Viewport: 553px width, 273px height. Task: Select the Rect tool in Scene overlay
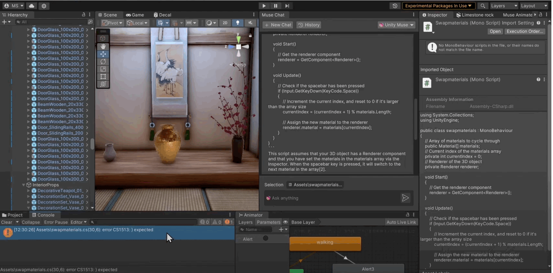pos(103,76)
